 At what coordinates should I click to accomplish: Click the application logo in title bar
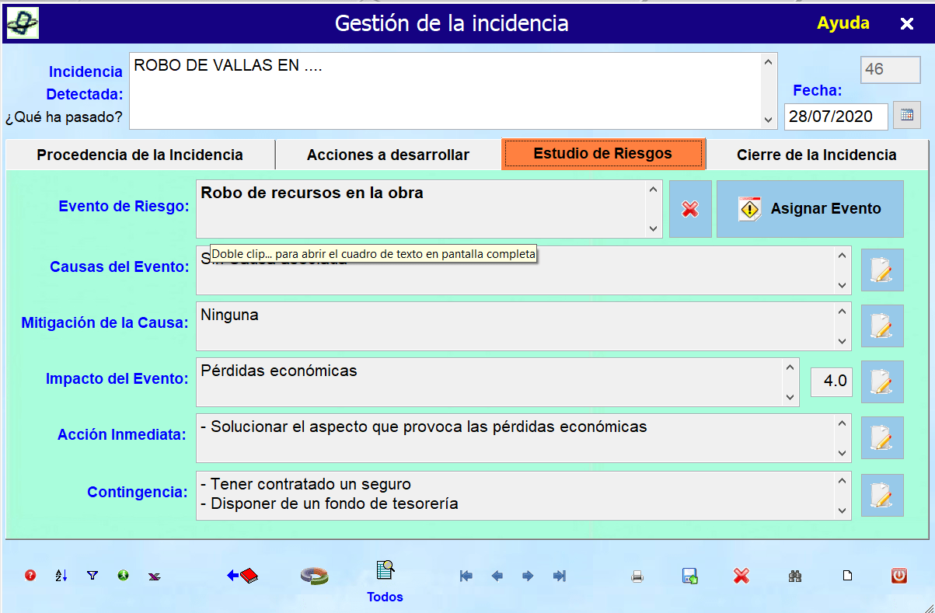click(23, 23)
